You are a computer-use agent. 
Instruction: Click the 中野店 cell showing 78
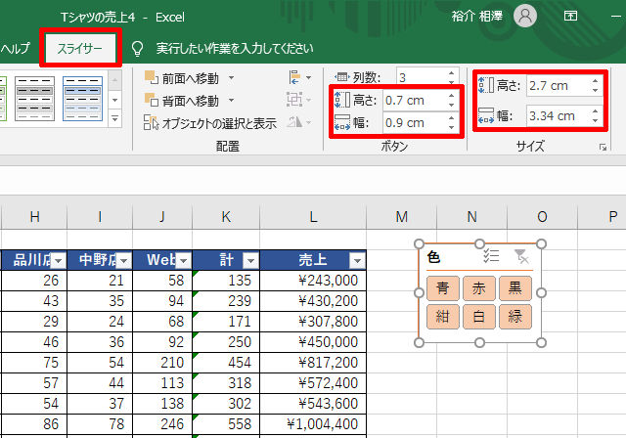pyautogui.click(x=100, y=424)
